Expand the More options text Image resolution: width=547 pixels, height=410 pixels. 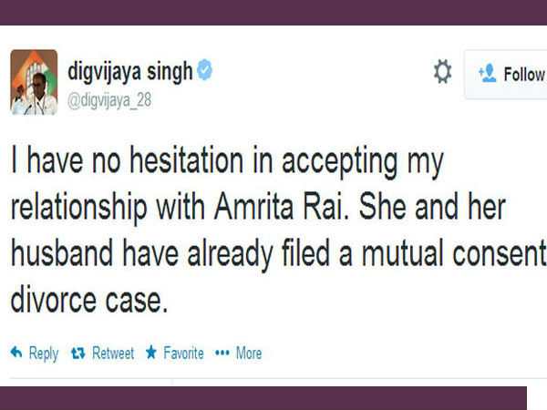249,353
